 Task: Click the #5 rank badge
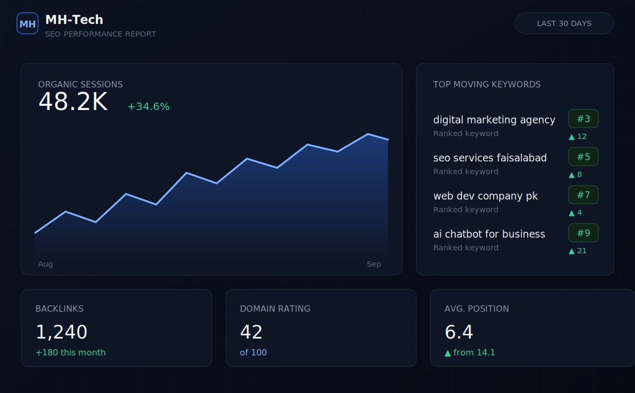(583, 157)
